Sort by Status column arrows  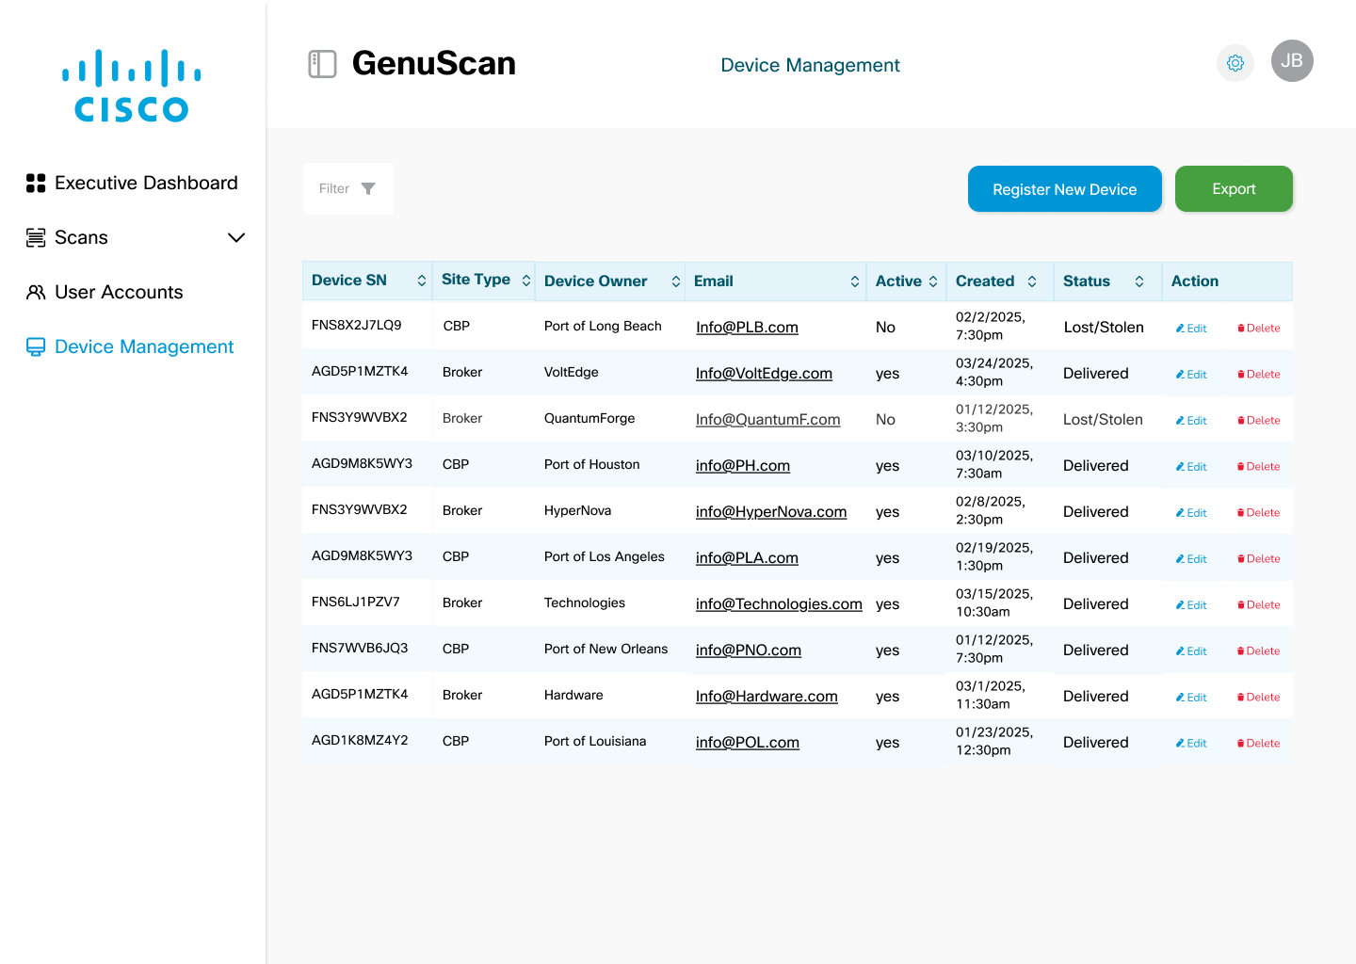[x=1139, y=281]
